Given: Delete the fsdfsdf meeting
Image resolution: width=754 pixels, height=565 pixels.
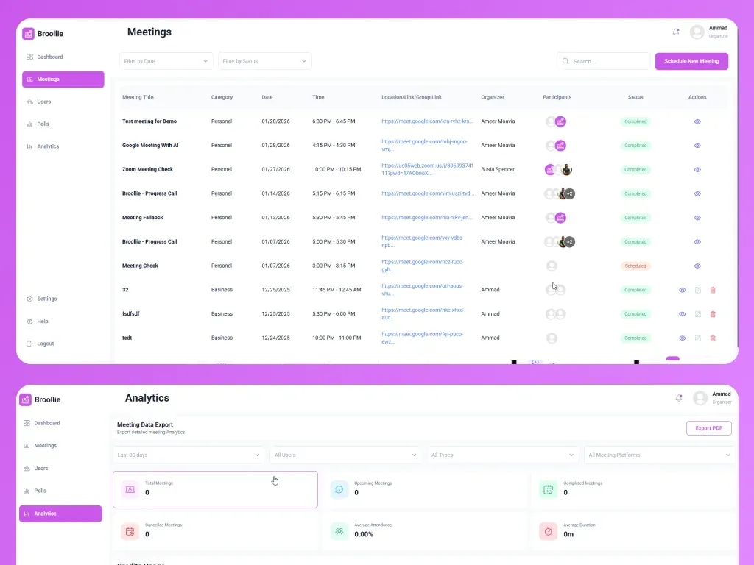Looking at the screenshot, I should 713,314.
